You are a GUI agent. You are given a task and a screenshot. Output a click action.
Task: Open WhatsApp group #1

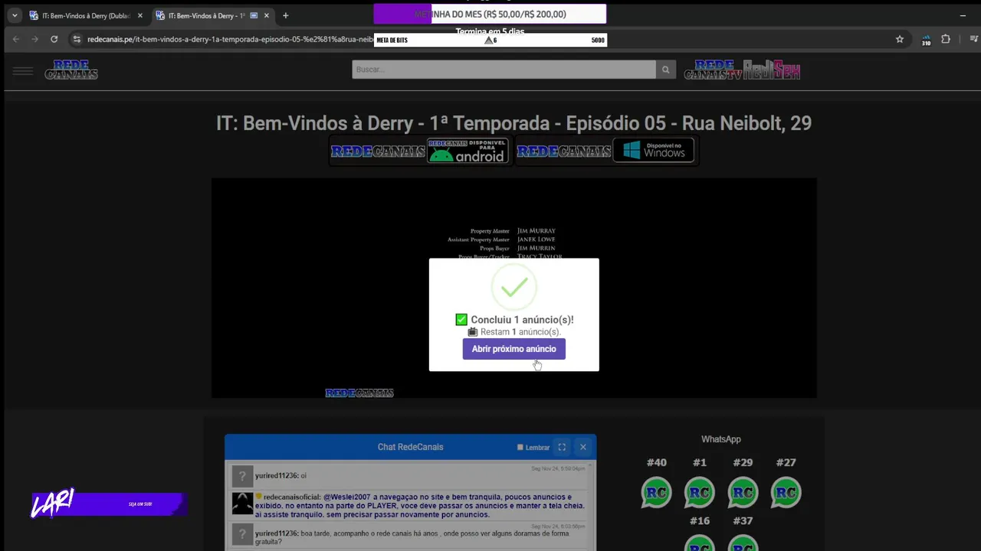699,492
